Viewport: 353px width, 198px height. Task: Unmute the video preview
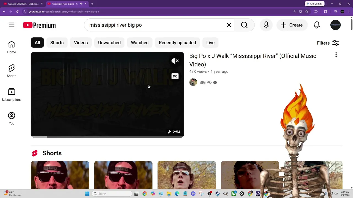point(175,61)
